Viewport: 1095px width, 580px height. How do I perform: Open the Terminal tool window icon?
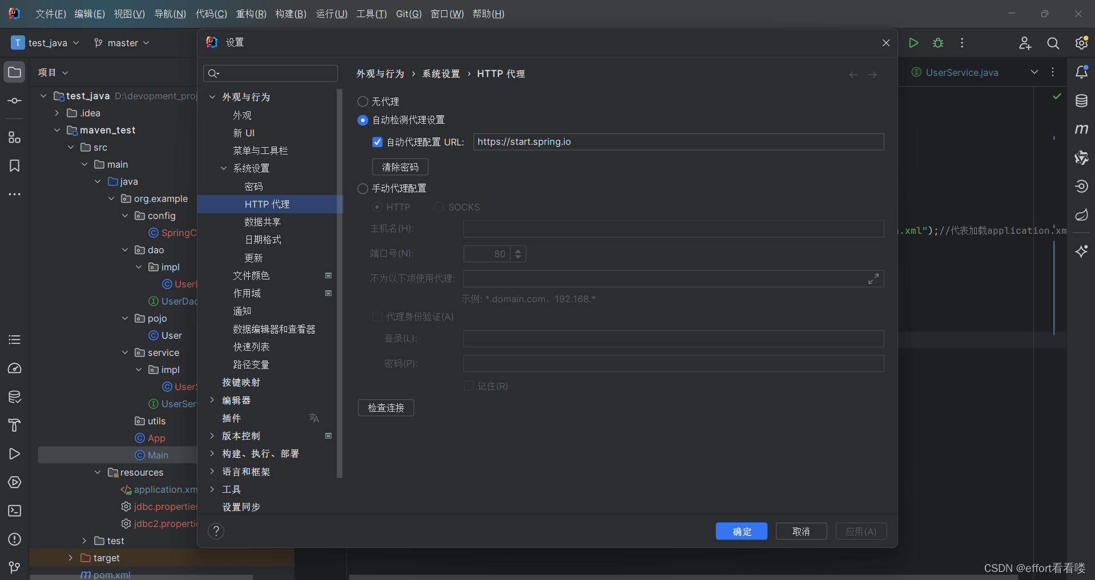pyautogui.click(x=15, y=511)
